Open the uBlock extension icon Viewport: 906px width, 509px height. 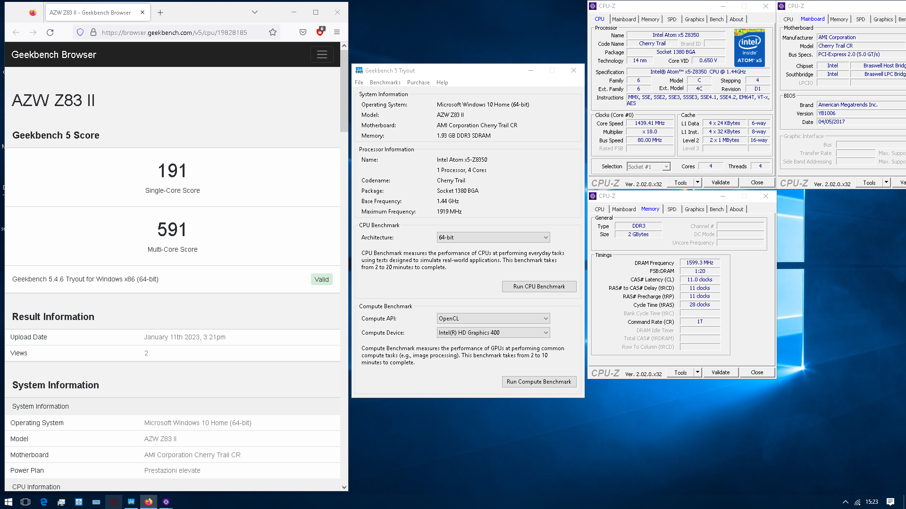(x=320, y=32)
